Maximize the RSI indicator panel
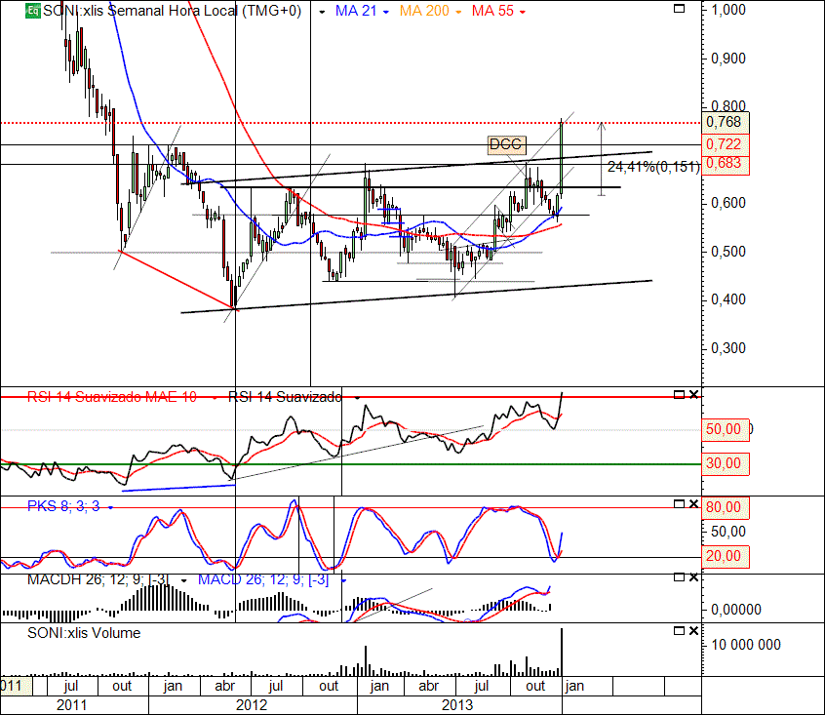Viewport: 825px width, 715px height. click(x=680, y=395)
